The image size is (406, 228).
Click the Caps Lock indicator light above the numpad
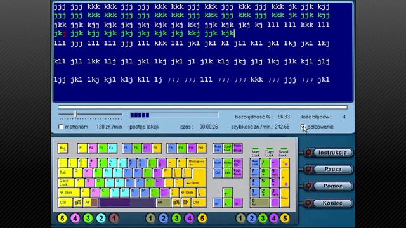coord(270,149)
